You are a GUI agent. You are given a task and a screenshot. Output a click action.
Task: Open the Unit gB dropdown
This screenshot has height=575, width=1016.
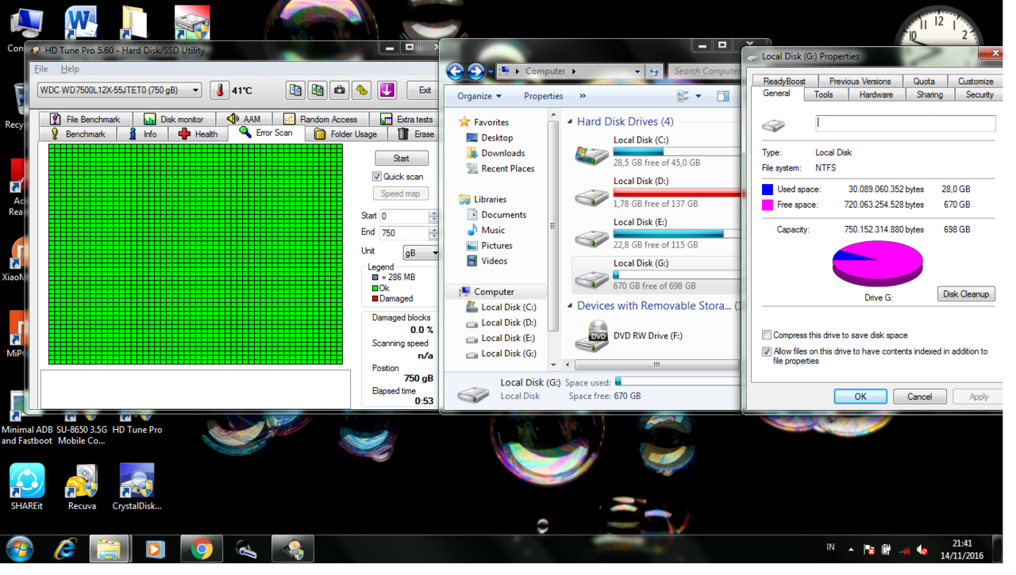(x=435, y=253)
